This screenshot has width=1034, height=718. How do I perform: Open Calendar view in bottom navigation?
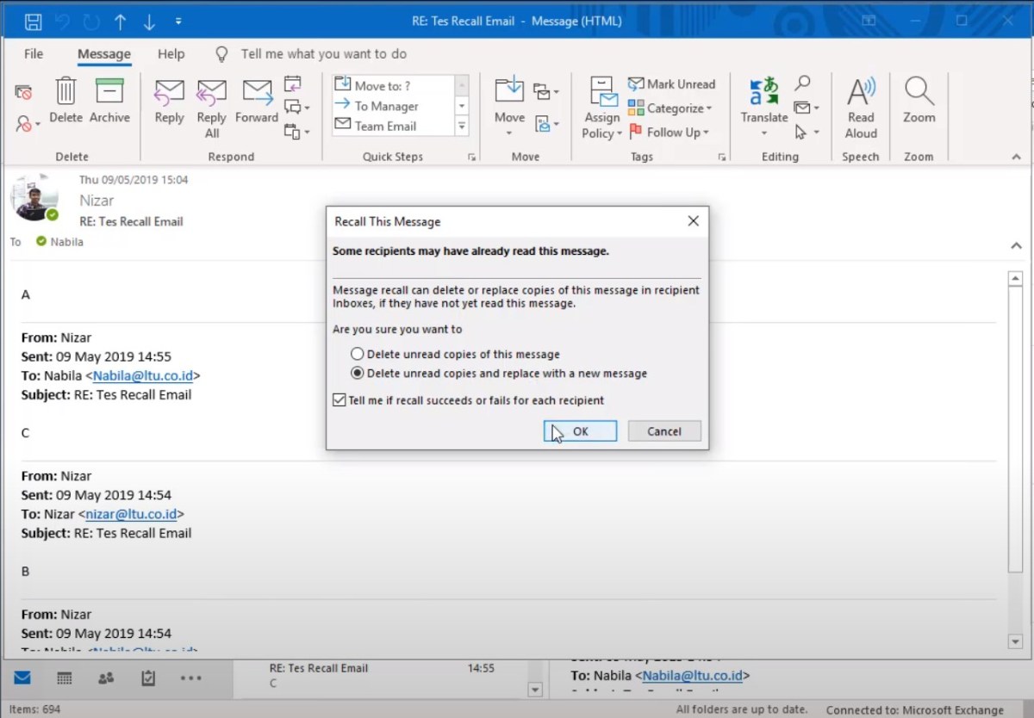tap(65, 678)
